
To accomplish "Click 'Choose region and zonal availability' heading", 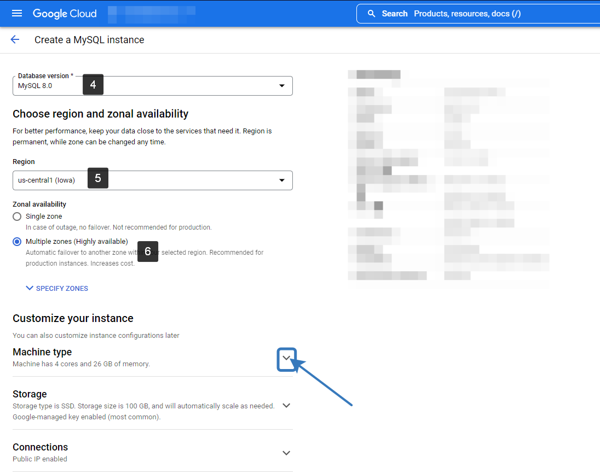I will (x=101, y=114).
